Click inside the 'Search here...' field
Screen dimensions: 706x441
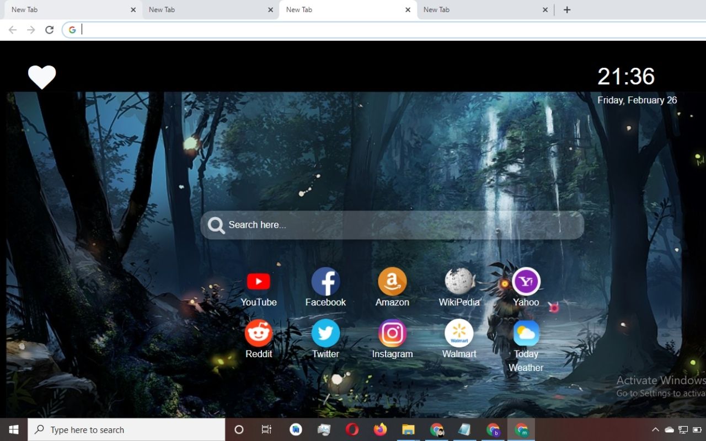pyautogui.click(x=392, y=225)
